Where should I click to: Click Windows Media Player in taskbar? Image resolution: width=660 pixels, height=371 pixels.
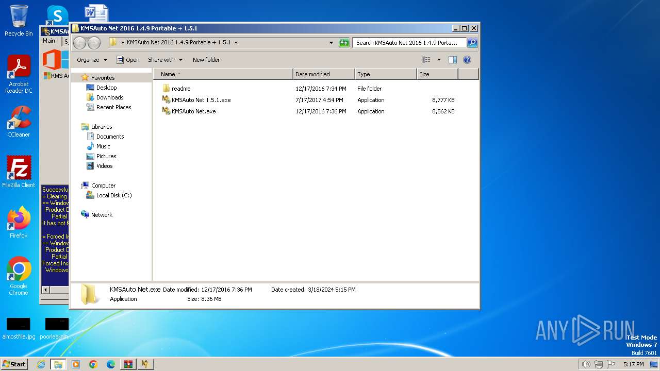tap(76, 364)
